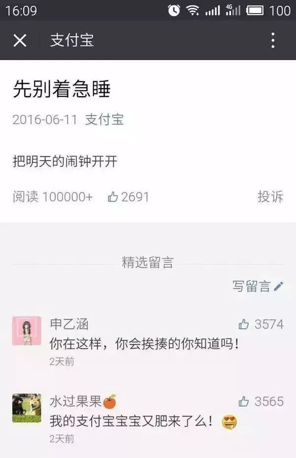Tap 写留言 to leave a comment
The width and height of the screenshot is (296, 458).
click(251, 286)
